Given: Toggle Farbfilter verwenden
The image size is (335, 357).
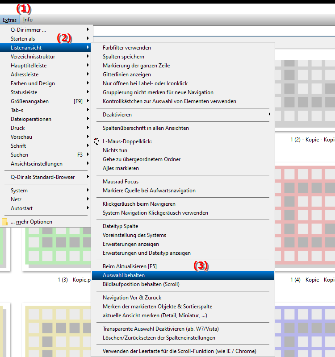Looking at the screenshot, I should pyautogui.click(x=183, y=48).
